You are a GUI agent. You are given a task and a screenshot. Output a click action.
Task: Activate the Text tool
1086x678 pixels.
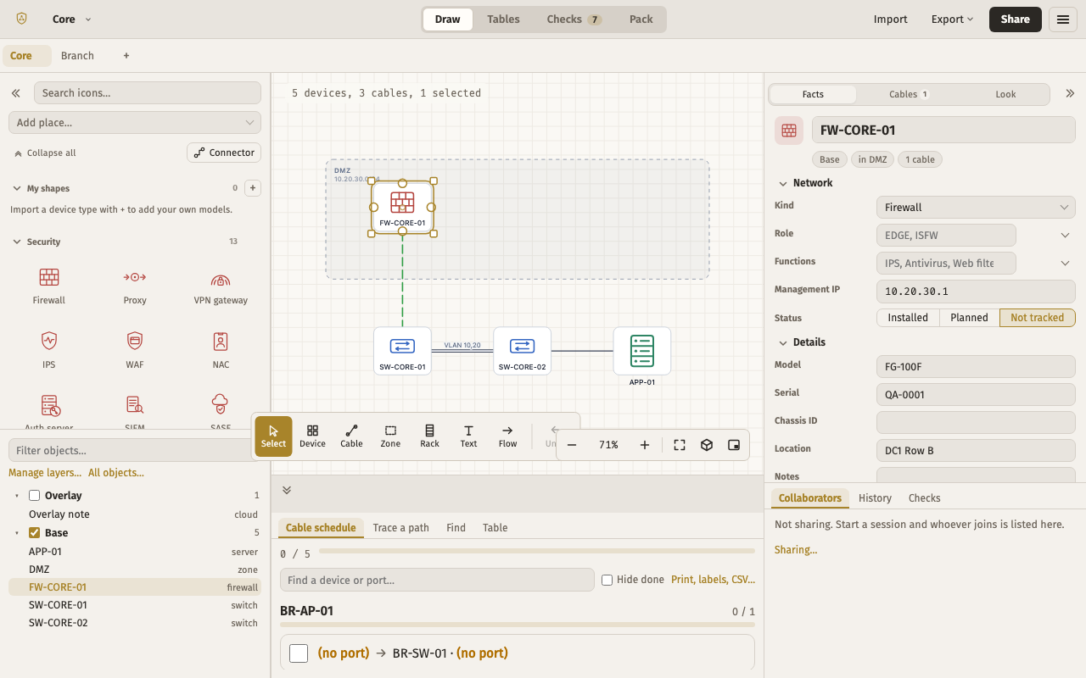click(468, 436)
